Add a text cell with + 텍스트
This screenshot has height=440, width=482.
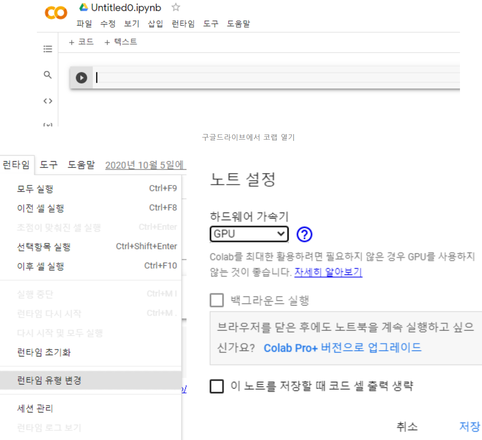120,42
